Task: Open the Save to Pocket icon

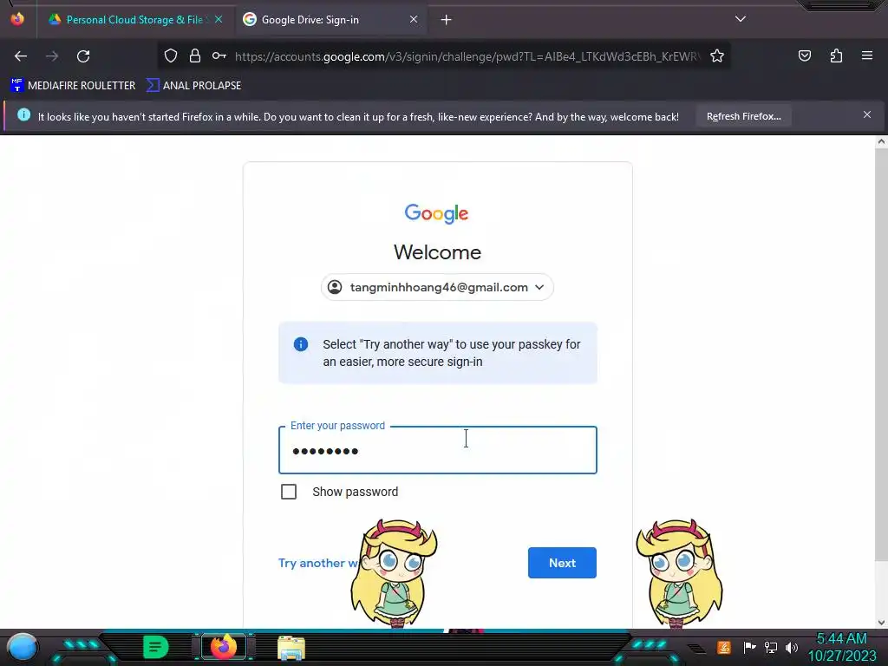Action: tap(804, 56)
